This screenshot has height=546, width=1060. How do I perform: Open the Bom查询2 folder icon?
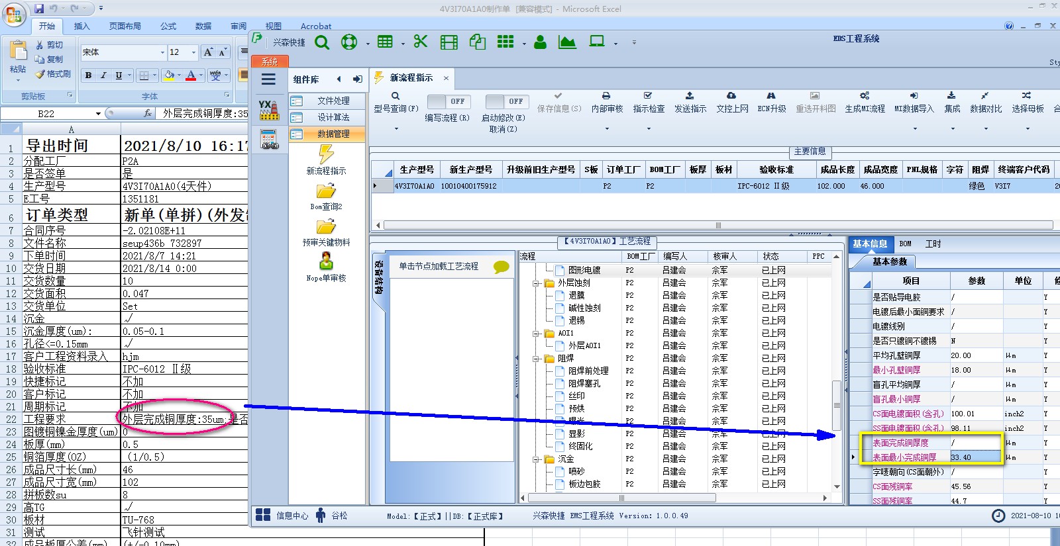click(x=326, y=191)
